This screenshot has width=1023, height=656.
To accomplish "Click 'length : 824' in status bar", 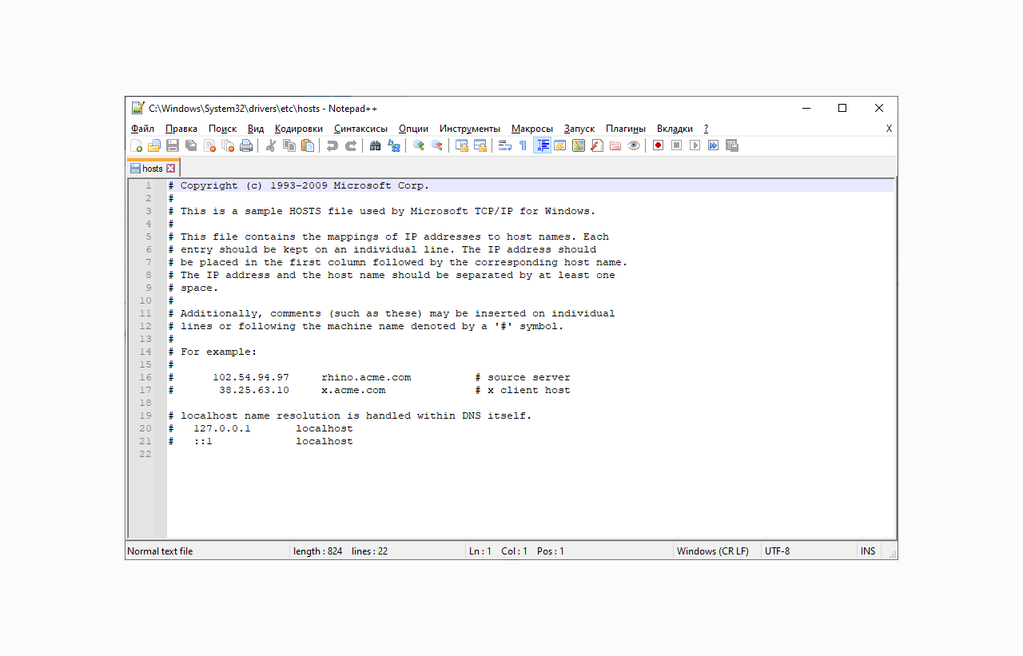I will (318, 551).
